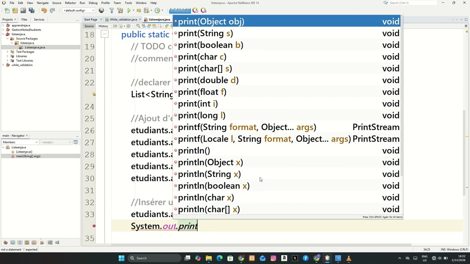Collapse the code fold at line 18
The height and width of the screenshot is (264, 470).
point(105,34)
